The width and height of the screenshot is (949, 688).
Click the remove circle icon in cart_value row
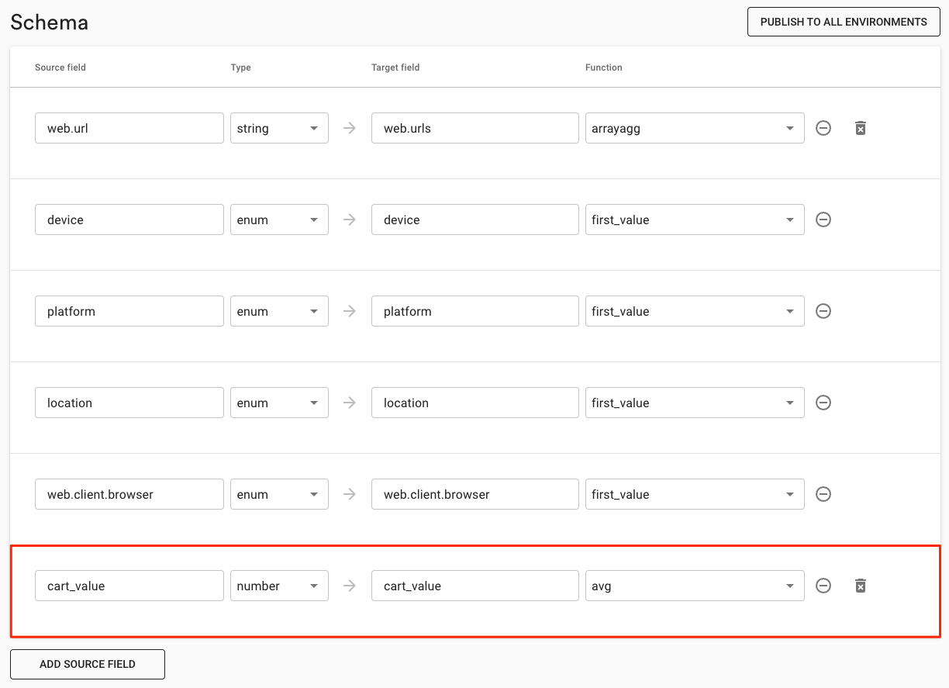823,586
